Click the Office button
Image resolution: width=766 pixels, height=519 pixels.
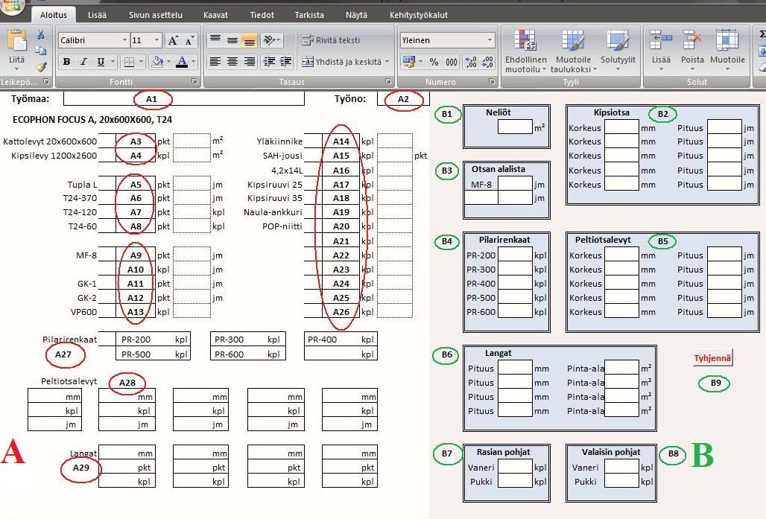coord(12,6)
